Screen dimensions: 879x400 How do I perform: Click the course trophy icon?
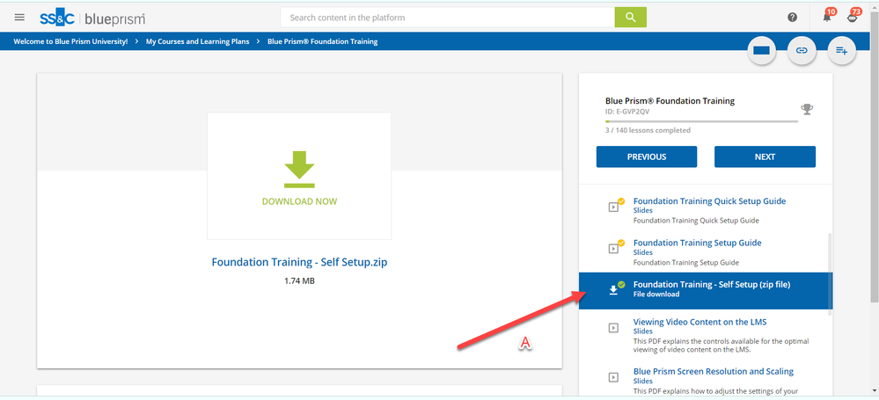(807, 109)
